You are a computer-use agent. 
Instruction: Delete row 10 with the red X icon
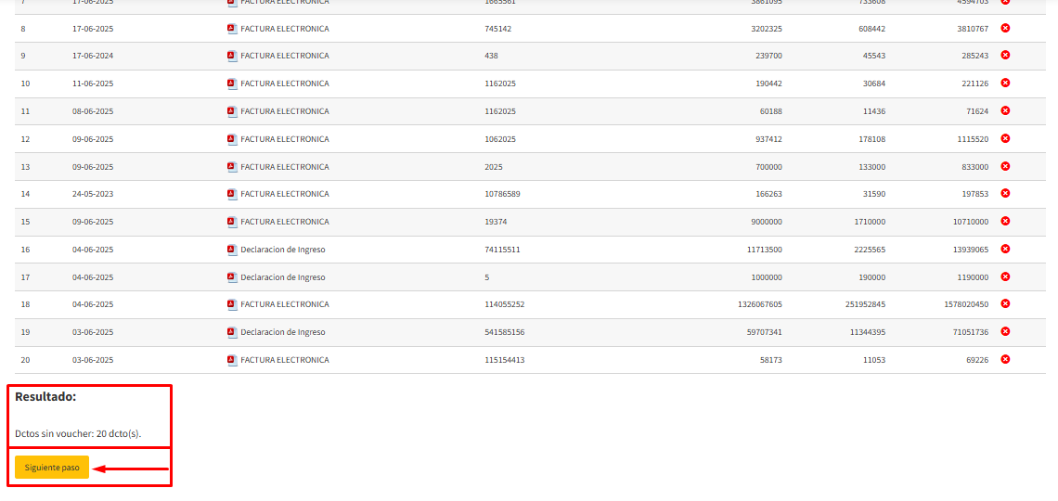[1005, 83]
